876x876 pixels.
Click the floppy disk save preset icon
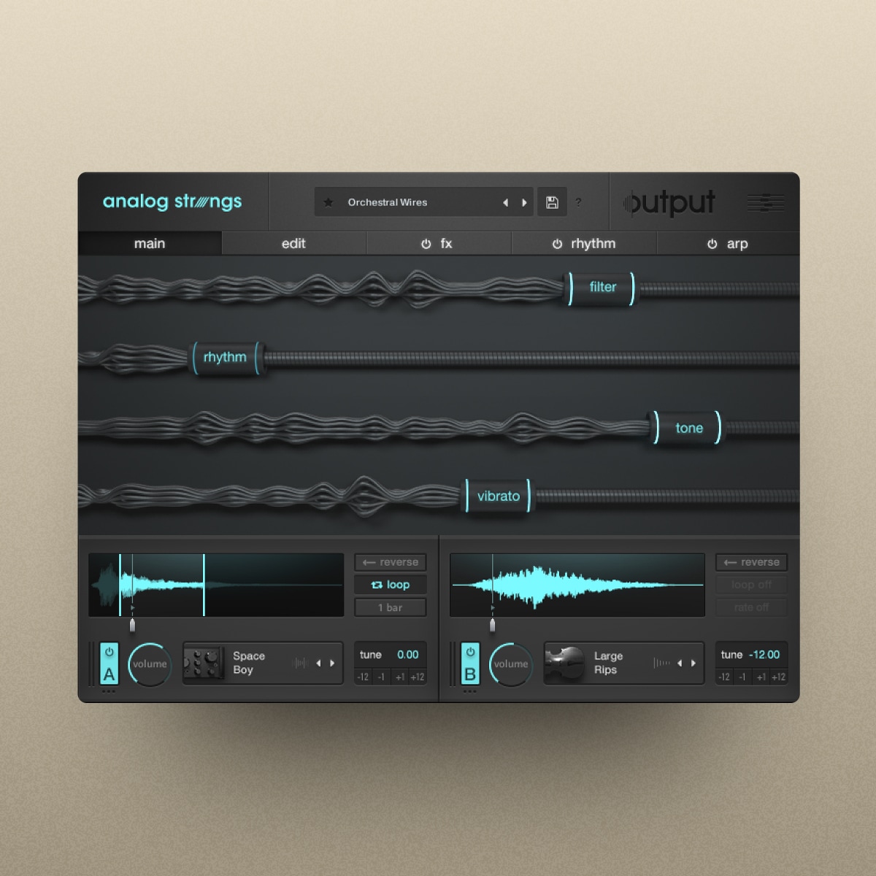click(552, 202)
